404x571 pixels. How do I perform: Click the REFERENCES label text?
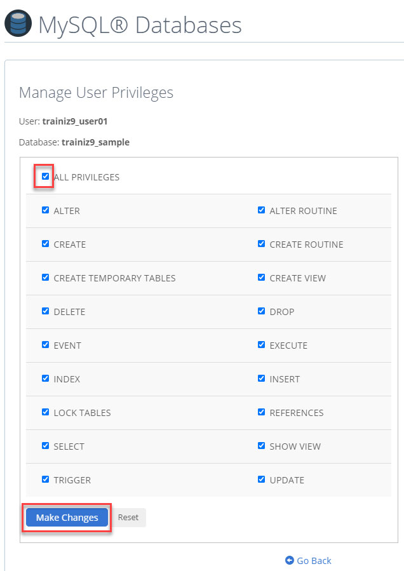pos(297,413)
